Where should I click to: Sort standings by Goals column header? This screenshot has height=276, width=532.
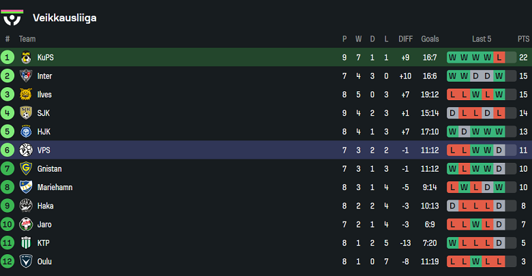click(430, 39)
